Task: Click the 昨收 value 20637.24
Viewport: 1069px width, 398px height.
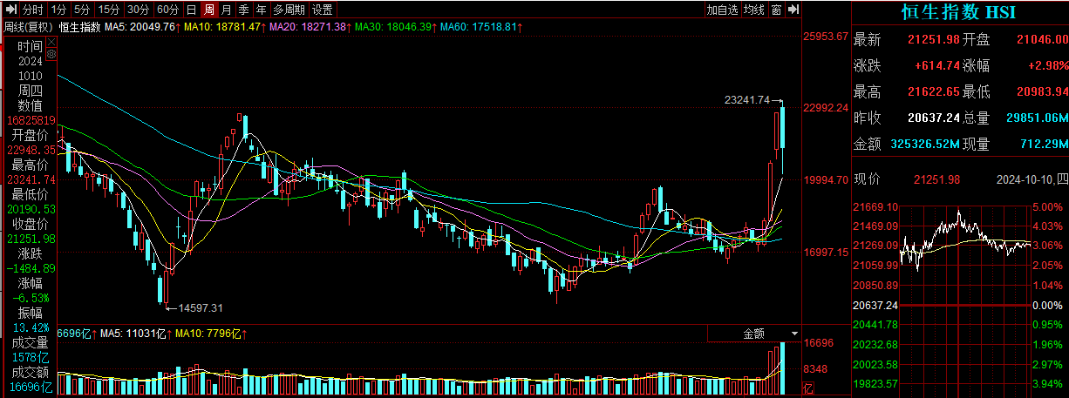Action: point(934,118)
